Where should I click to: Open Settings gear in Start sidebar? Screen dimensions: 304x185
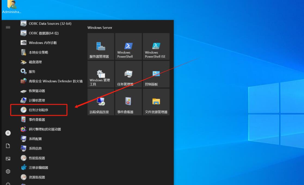point(8,171)
